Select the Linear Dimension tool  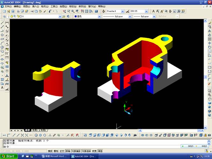click(x=7, y=23)
